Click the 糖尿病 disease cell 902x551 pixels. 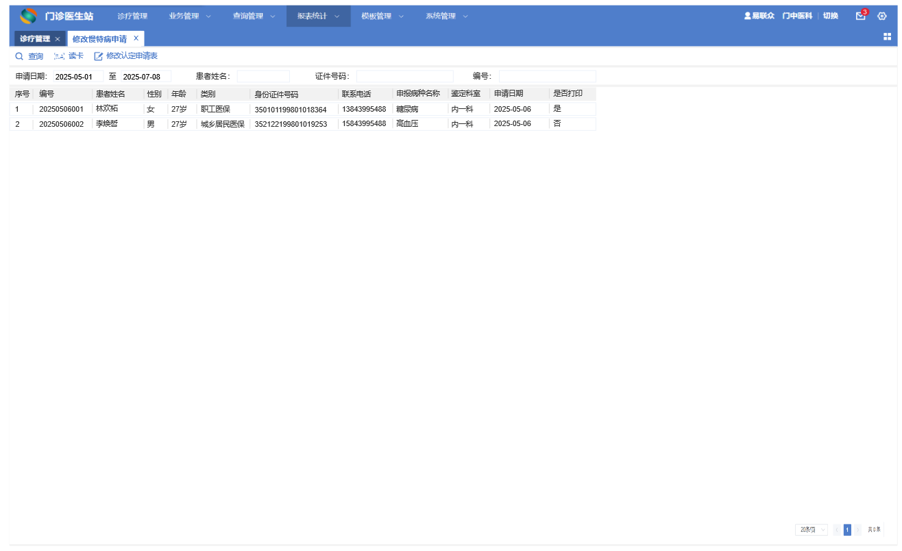click(407, 109)
